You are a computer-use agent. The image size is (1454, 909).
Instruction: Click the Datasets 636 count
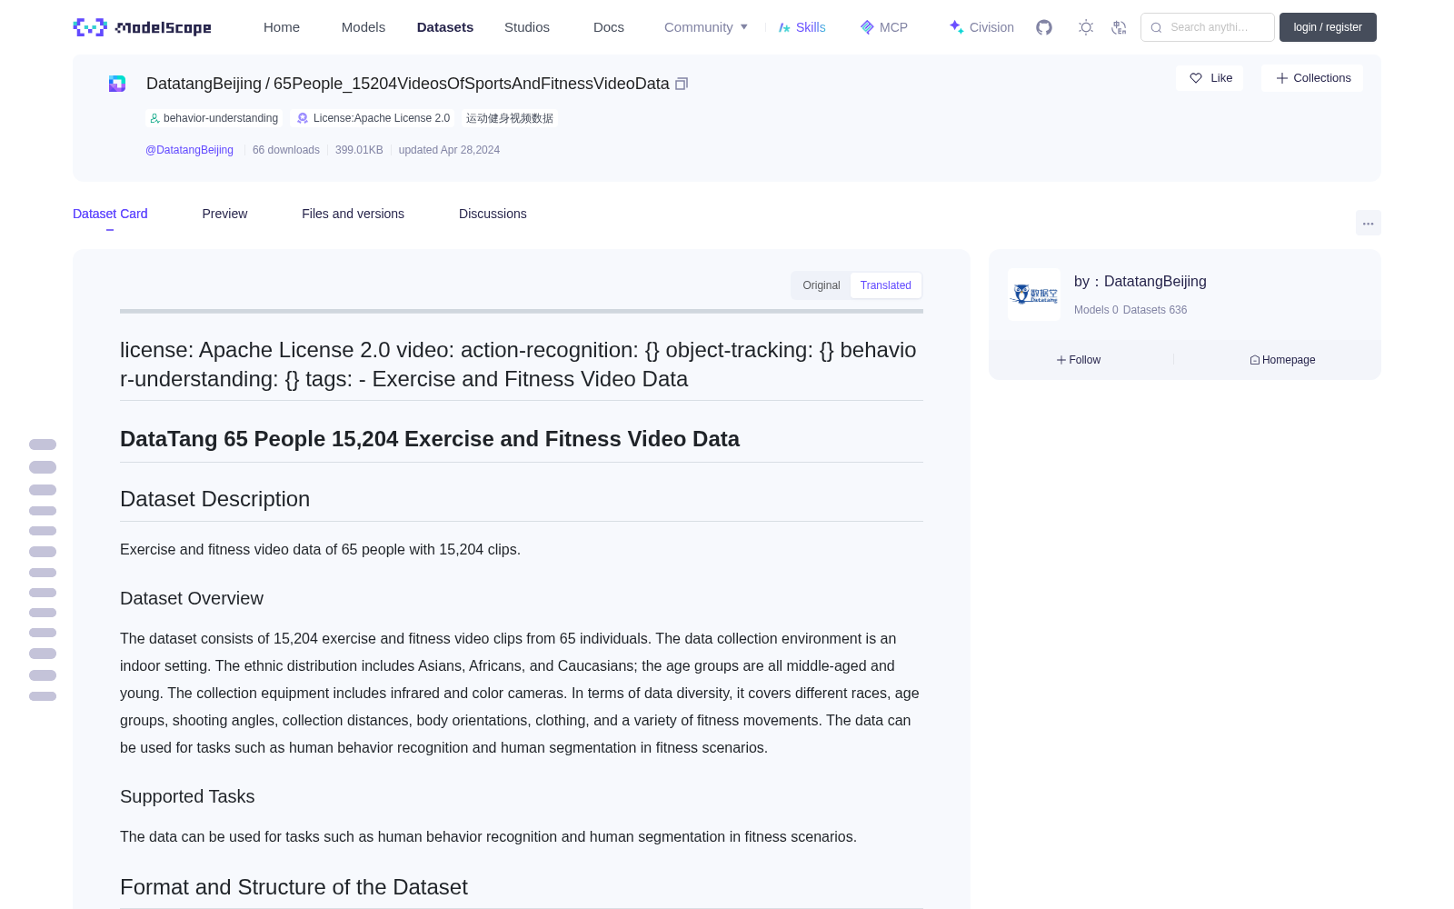click(1155, 310)
